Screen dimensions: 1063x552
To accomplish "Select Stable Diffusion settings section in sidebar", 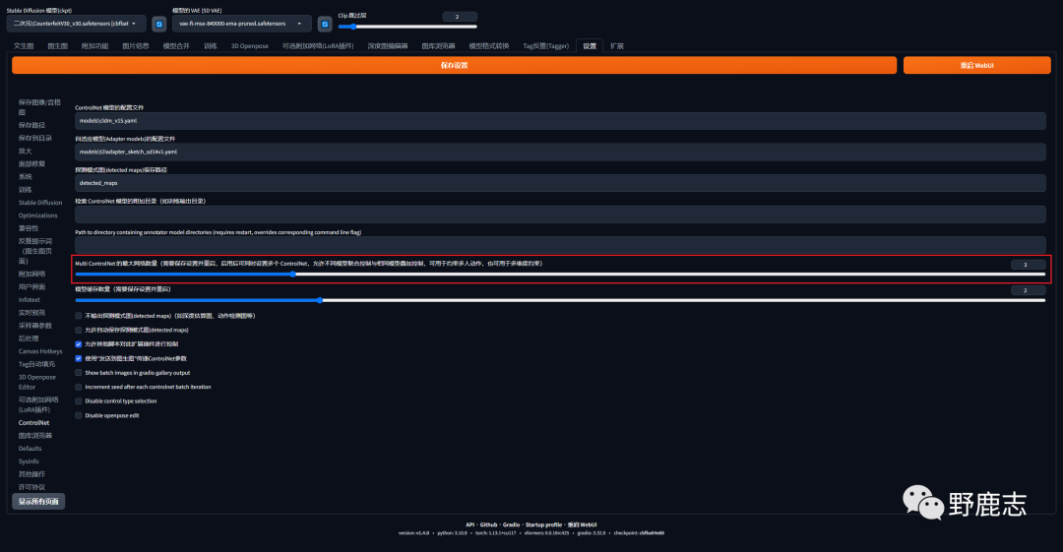I will click(40, 203).
